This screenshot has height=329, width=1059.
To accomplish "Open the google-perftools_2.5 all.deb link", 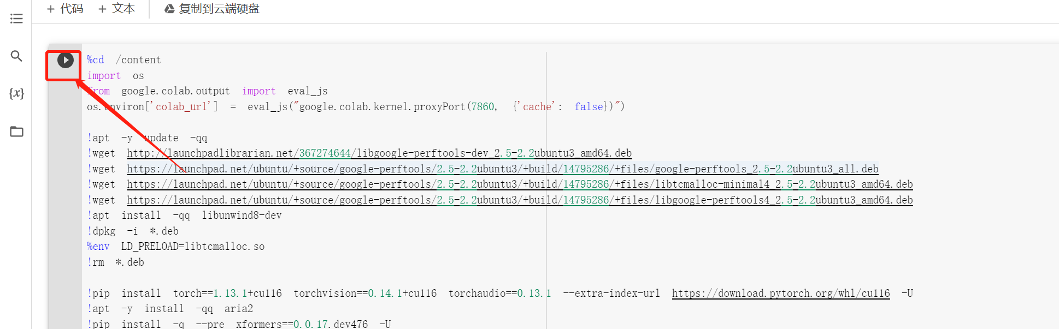I will click(x=502, y=169).
